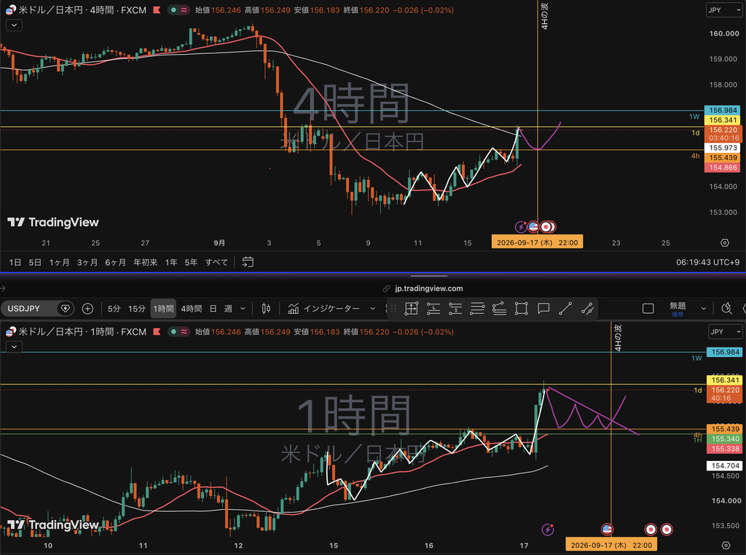Open the JPY currency dropdown on upper chart
The height and width of the screenshot is (555, 746).
click(x=724, y=10)
